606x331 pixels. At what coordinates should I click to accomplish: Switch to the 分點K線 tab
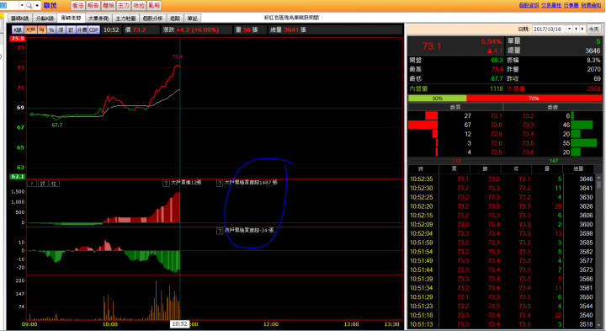point(45,19)
